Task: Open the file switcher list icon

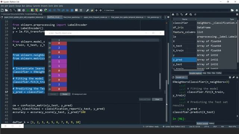Action: coord(19,10)
